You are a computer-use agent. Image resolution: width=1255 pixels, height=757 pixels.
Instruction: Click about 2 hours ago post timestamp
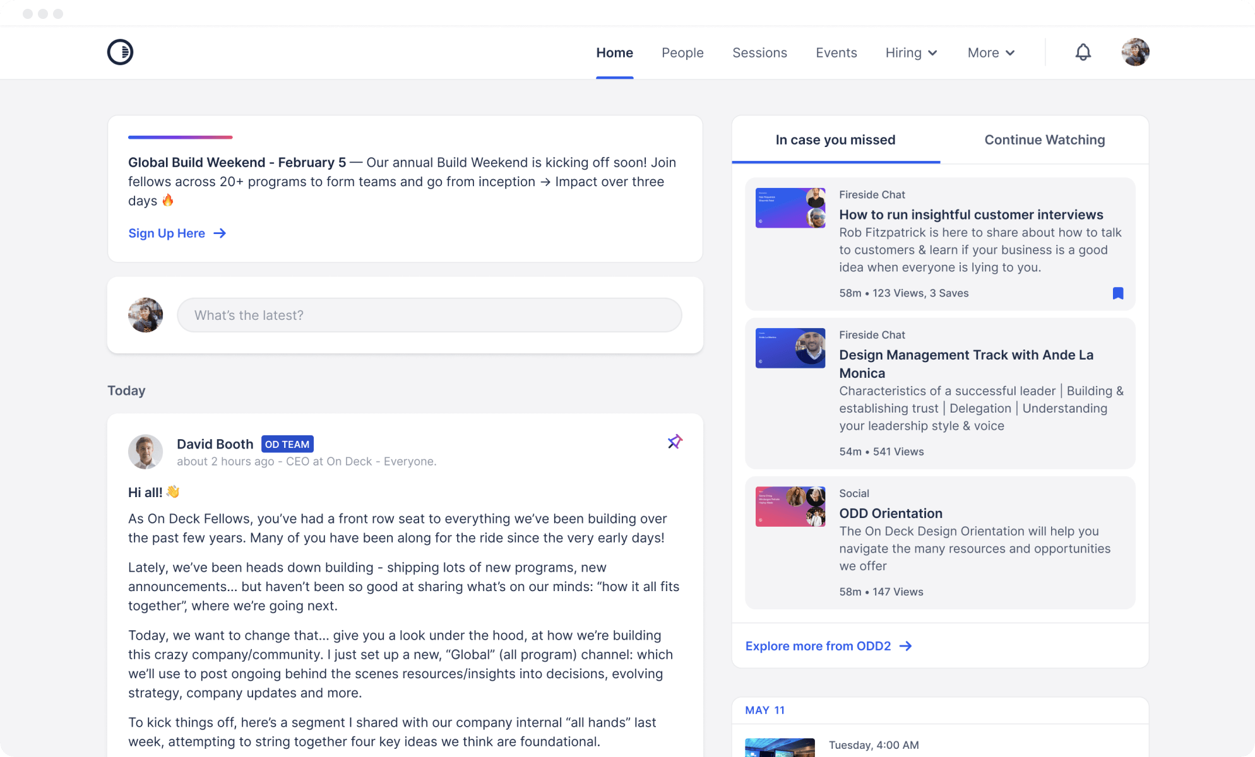[225, 462]
